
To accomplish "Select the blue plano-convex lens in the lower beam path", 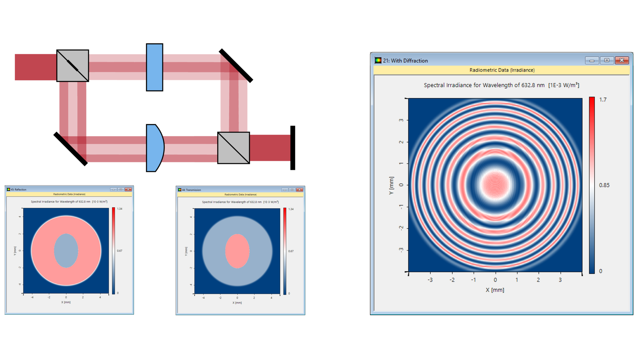I will 154,147.
